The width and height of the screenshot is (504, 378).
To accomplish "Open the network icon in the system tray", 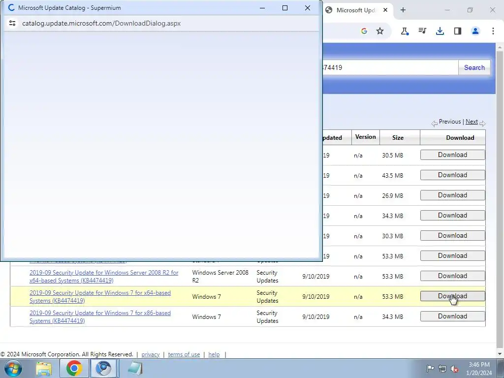I will coord(442,368).
